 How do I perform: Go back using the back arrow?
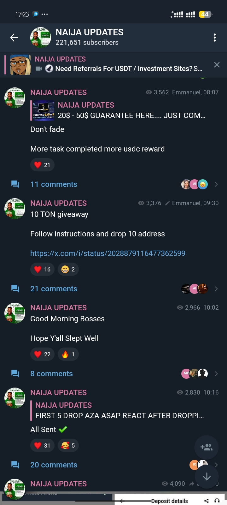click(14, 38)
